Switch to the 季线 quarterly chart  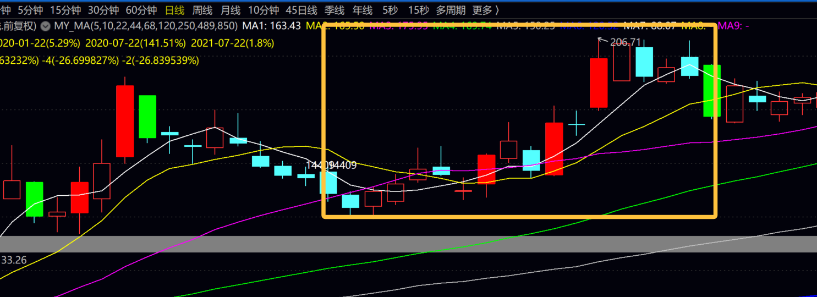click(335, 10)
